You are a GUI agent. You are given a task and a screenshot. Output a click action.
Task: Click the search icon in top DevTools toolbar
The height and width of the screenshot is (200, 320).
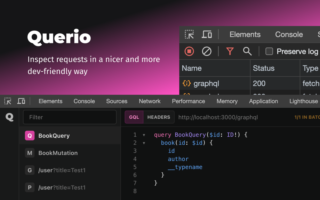pos(247,51)
